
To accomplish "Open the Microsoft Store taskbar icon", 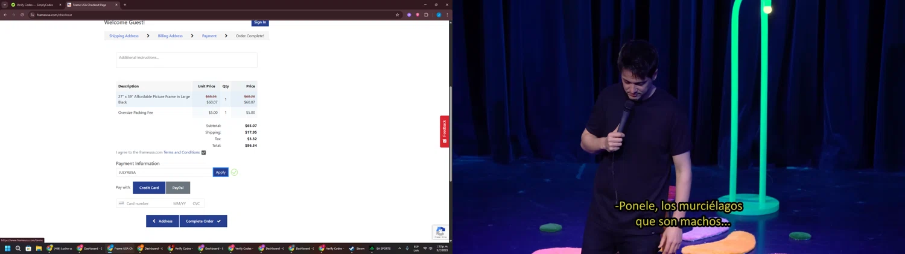I will [28, 248].
